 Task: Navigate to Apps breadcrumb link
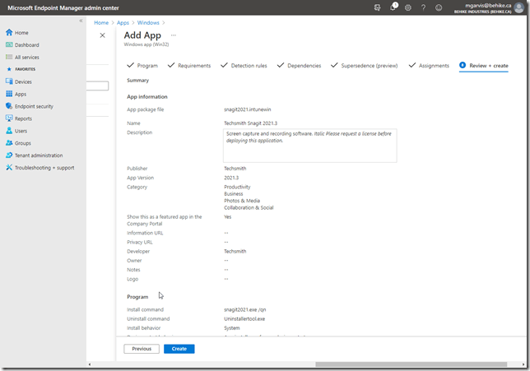click(x=123, y=22)
